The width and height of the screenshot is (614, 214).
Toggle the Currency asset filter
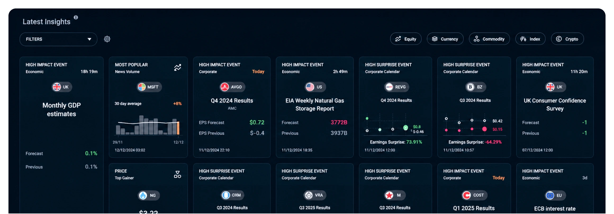coord(445,39)
